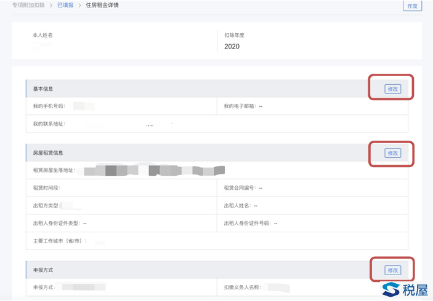Viewport: 433px width, 301px height.
Task: Click the 租赁房屋坐落地址 field
Action: point(123,170)
